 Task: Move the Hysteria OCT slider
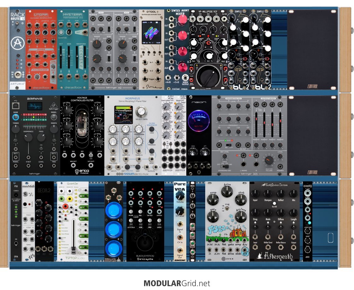61,57
